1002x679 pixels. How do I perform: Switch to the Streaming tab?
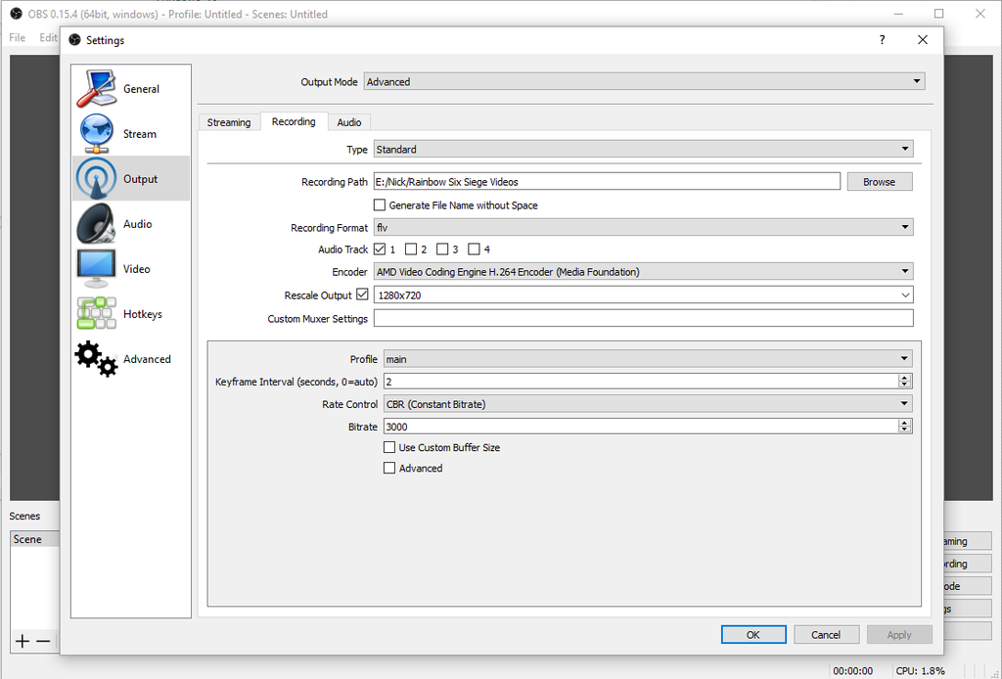(x=229, y=122)
